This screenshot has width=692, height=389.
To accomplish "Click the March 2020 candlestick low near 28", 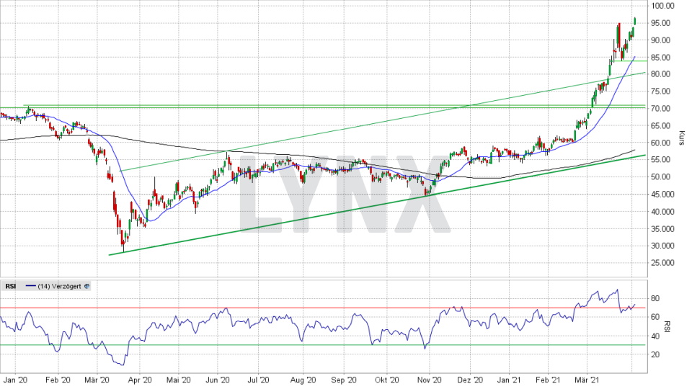I will 123,245.
